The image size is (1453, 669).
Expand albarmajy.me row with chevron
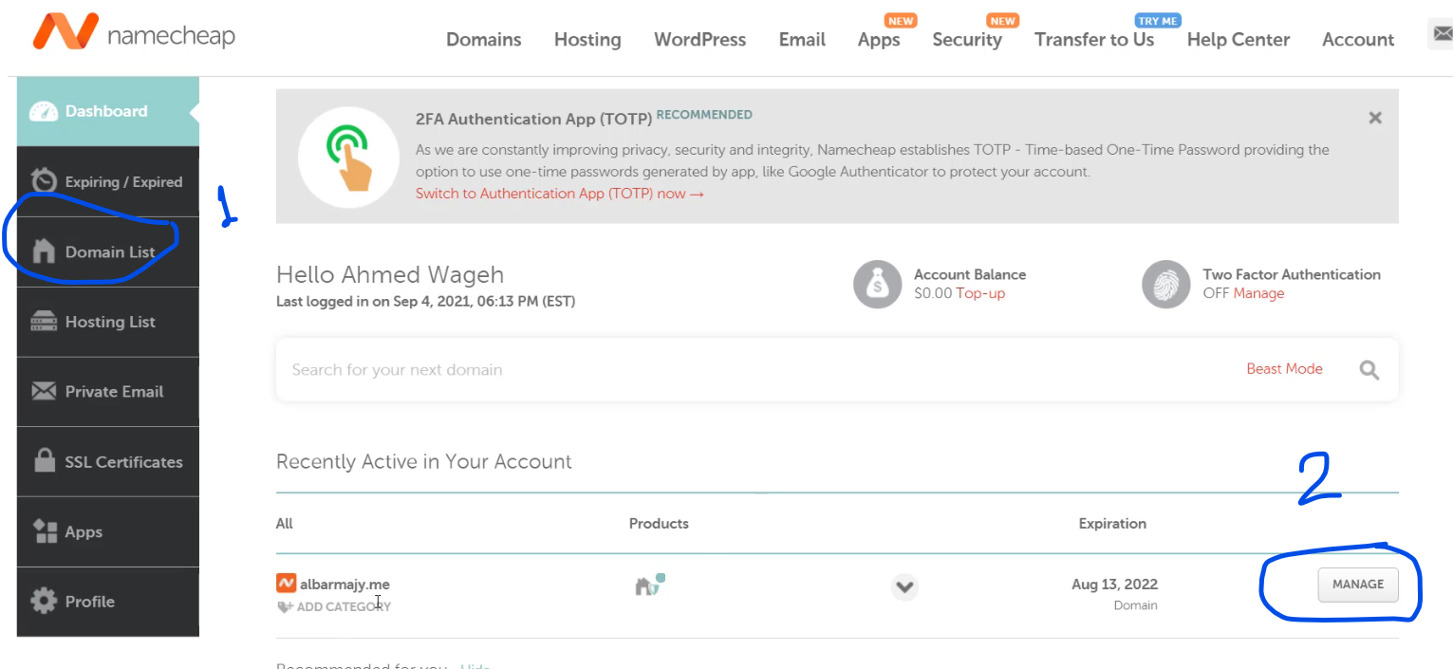(904, 586)
